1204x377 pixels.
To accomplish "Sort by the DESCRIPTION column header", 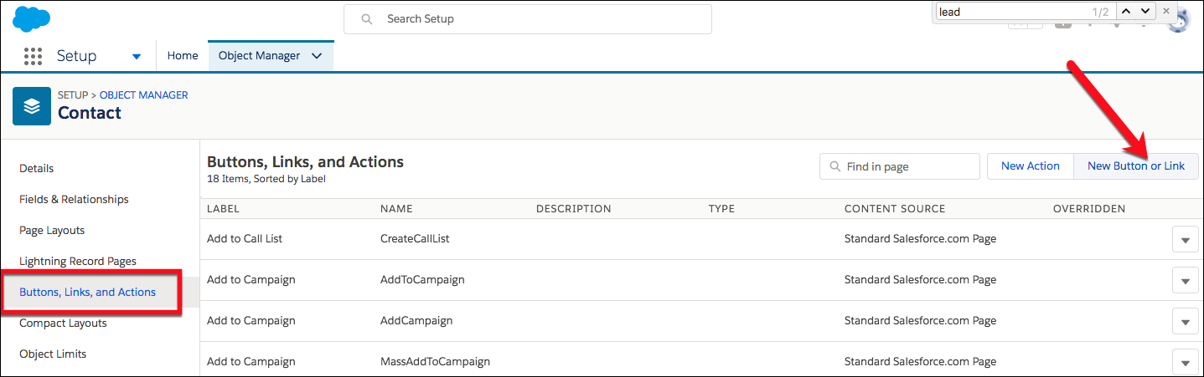I will [574, 209].
